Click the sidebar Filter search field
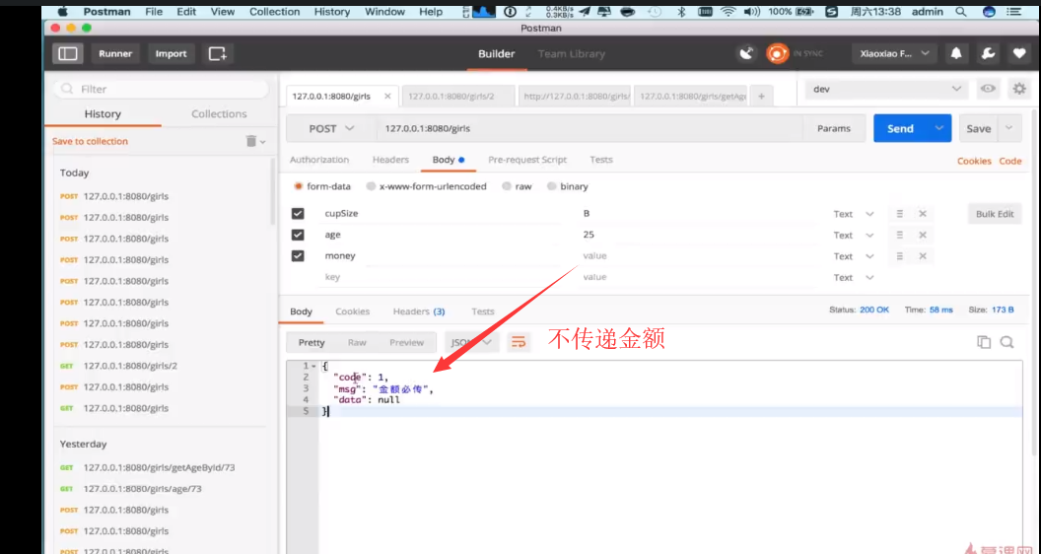The height and width of the screenshot is (554, 1041). [161, 89]
